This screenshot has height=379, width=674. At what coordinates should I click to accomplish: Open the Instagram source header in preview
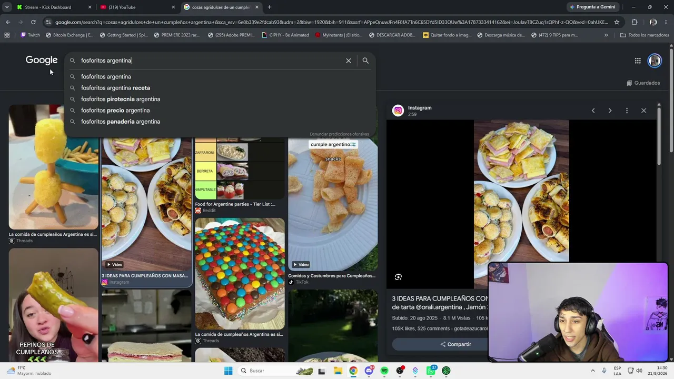click(x=420, y=111)
